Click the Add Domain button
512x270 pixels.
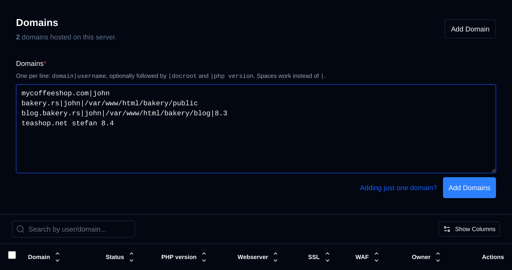470,29
